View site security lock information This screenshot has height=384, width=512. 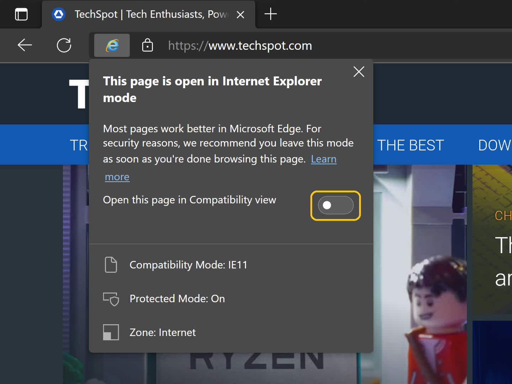pyautogui.click(x=147, y=45)
